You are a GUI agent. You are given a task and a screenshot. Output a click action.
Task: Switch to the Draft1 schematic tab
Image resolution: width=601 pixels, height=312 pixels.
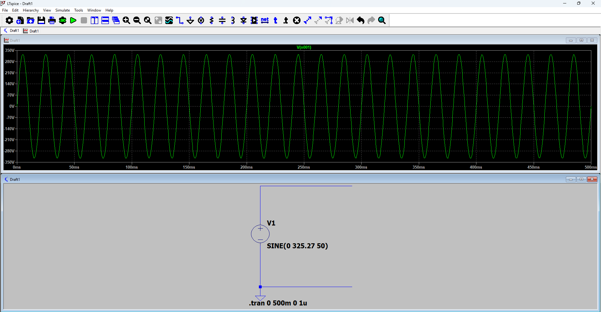11,31
